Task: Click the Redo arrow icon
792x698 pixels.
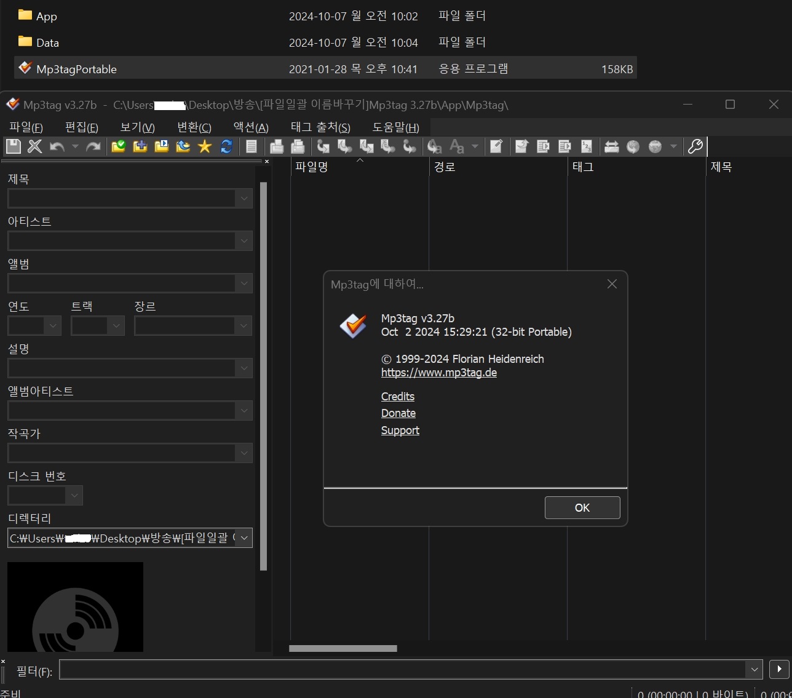Action: click(x=93, y=146)
